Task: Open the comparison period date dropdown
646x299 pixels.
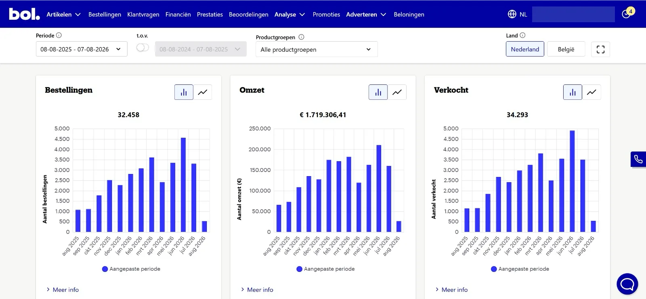Action: (201, 49)
